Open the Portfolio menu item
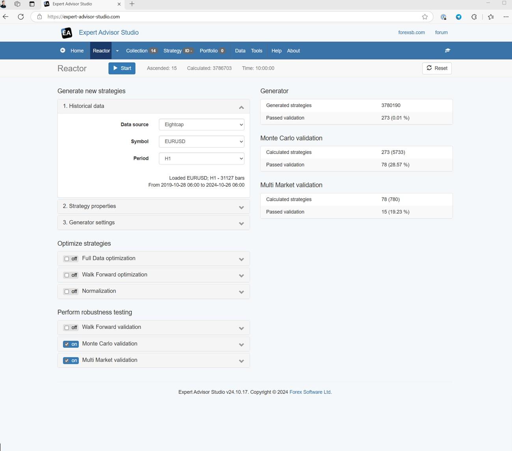 212,51
